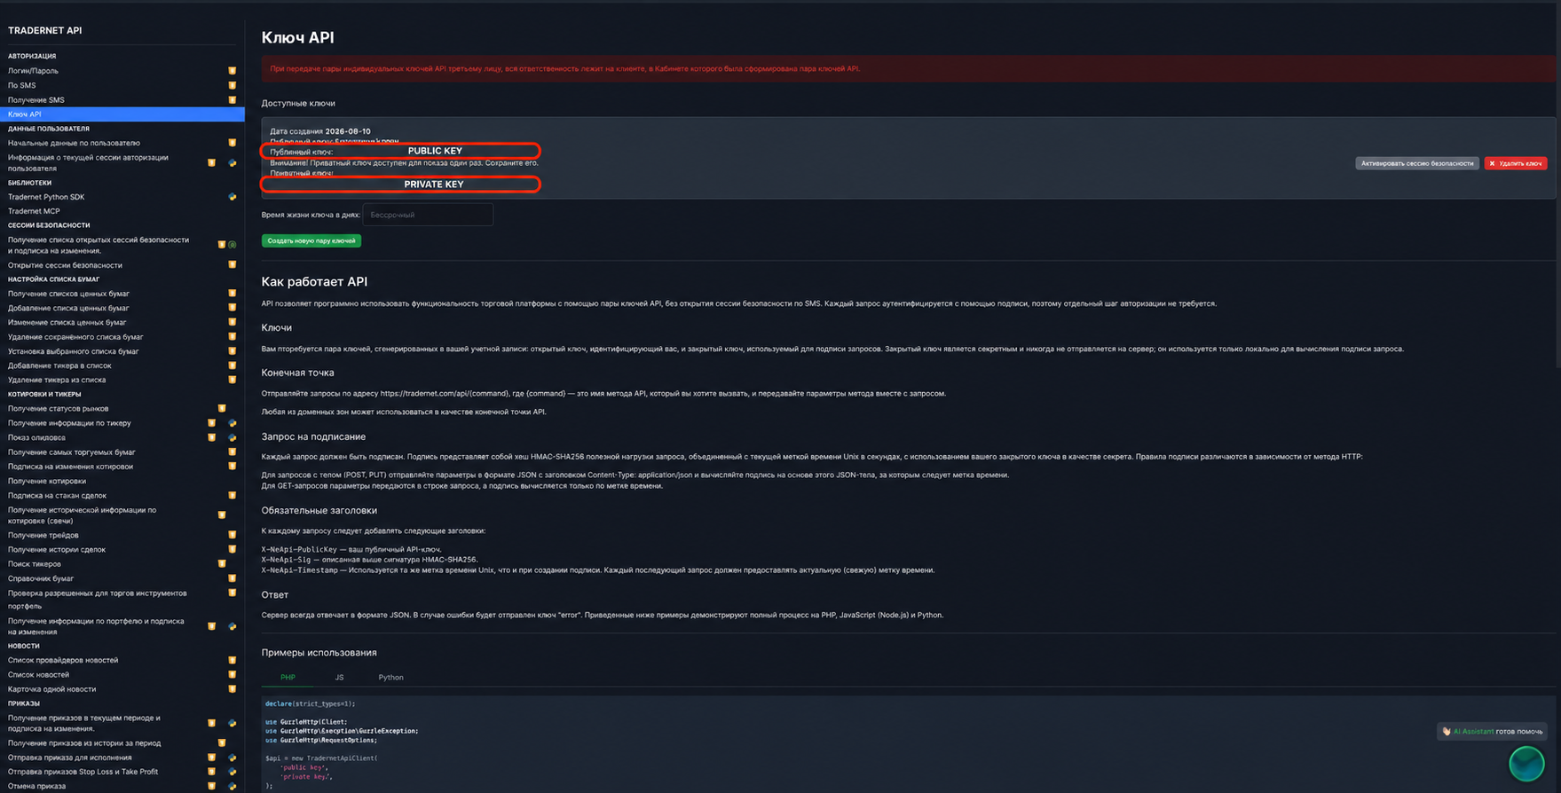Click the Как работает API heading
This screenshot has height=793, width=1561.
click(314, 282)
